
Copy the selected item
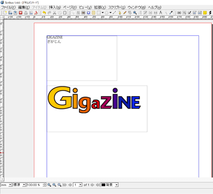point(60,13)
